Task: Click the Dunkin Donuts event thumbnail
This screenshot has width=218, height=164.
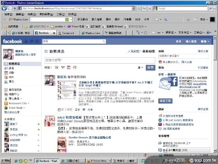Action: tap(62, 144)
